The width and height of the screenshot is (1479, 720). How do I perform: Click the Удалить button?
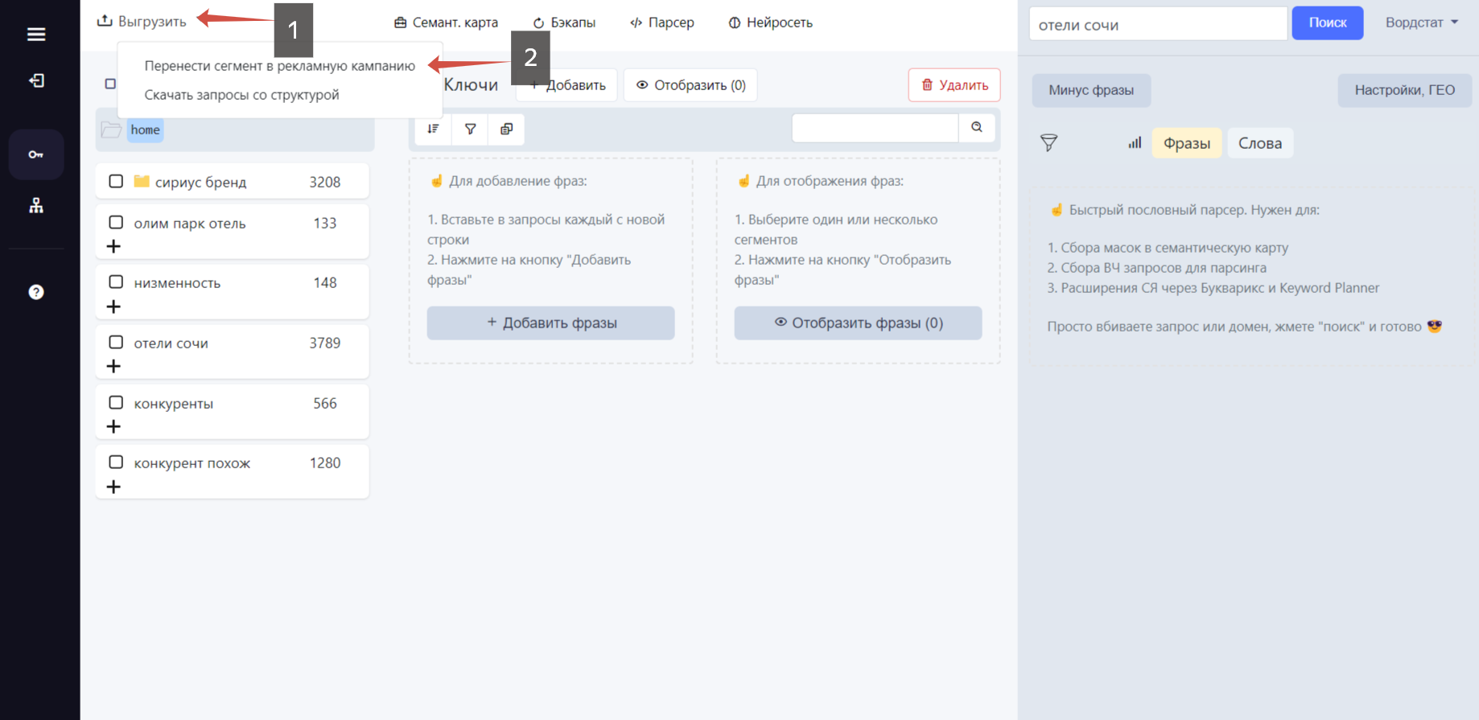pos(954,85)
